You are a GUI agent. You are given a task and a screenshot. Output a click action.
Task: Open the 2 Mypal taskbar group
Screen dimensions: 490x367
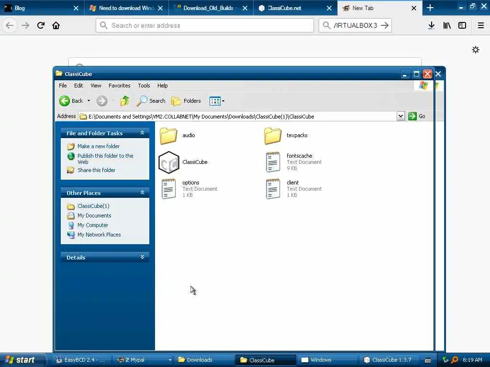coord(143,360)
